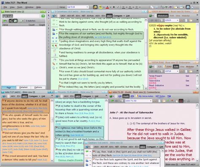Click the search text field in Bible Search view
Image resolution: width=200 pixels, height=167 pixels.
click(21, 16)
